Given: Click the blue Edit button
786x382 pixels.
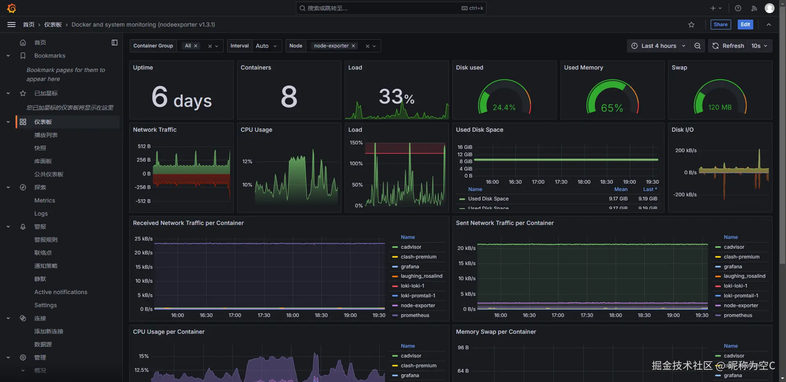Looking at the screenshot, I should click(745, 25).
